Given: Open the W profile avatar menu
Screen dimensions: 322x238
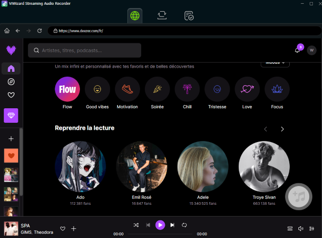Looking at the screenshot, I should point(311,50).
